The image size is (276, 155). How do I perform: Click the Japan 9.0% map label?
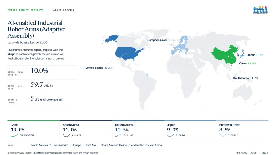(x=255, y=55)
